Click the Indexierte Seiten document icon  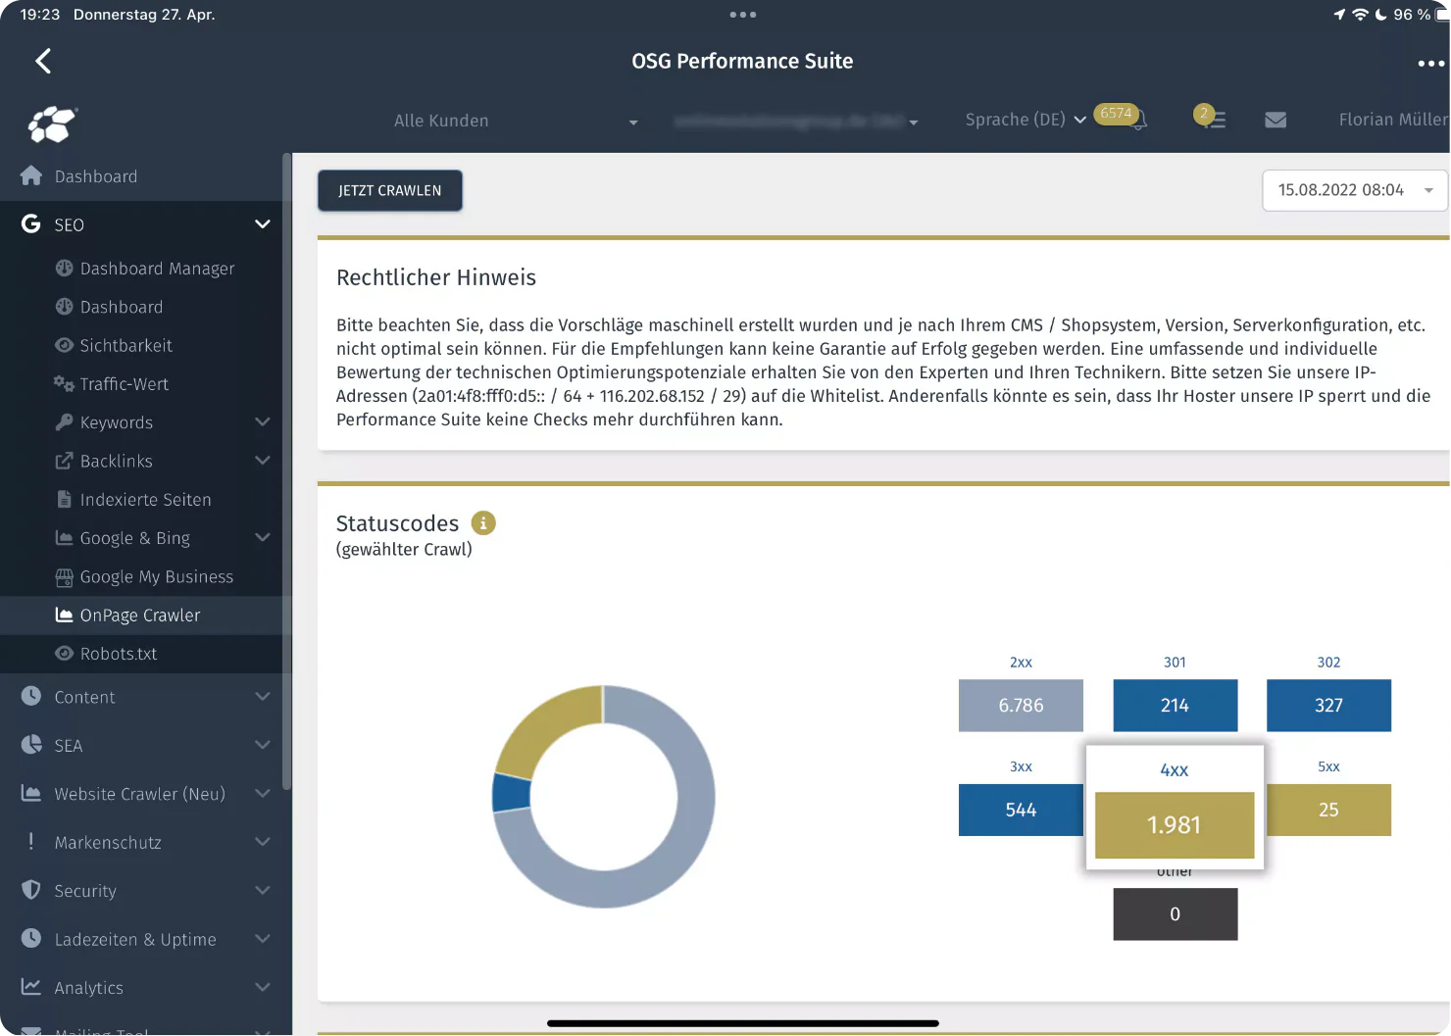pyautogui.click(x=64, y=499)
